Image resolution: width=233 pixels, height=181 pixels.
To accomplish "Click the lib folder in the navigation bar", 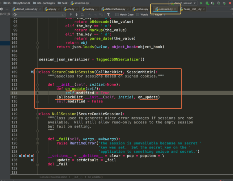I will point(7,3).
